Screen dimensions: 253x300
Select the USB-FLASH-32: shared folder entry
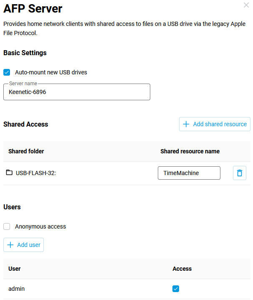pos(36,173)
